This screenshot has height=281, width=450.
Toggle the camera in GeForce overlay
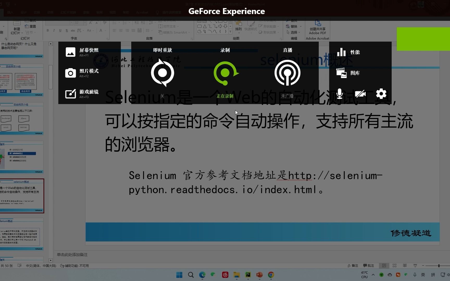click(x=360, y=94)
